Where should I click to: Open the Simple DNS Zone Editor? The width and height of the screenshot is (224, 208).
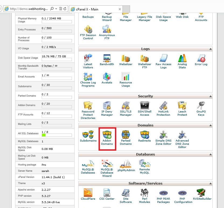(x=163, y=138)
